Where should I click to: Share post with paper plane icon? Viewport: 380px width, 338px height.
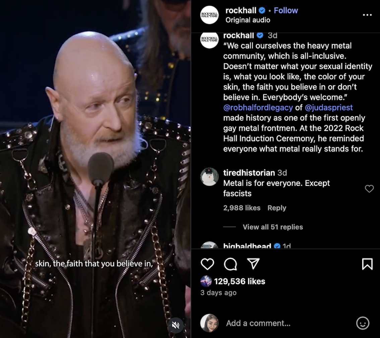(253, 264)
